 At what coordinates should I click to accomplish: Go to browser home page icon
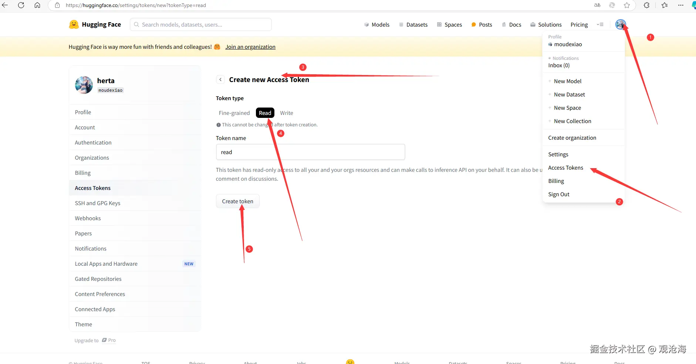pyautogui.click(x=37, y=5)
